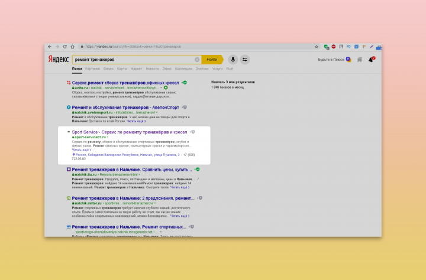
Task: Click the gray shield beside the miltor.ru result
Action: point(201,198)
